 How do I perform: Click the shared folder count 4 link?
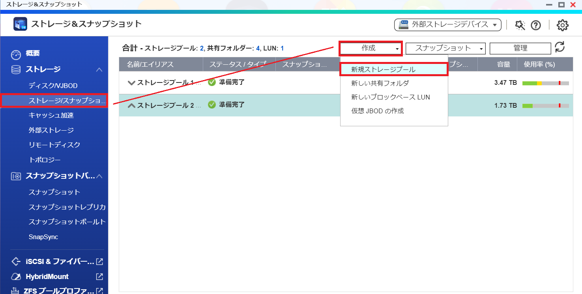point(258,49)
